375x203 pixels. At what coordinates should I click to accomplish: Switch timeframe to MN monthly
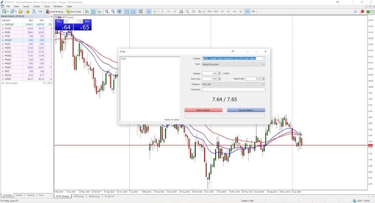click(254, 11)
